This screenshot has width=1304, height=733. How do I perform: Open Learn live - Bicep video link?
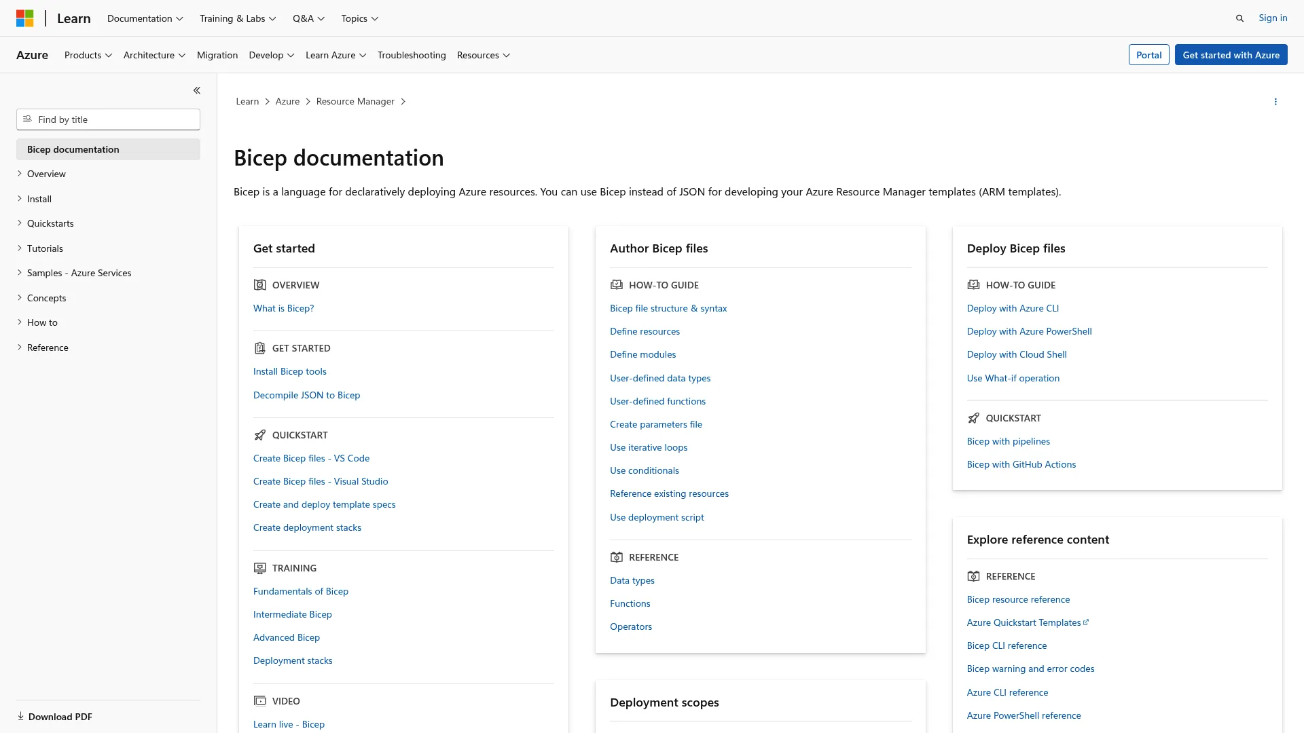pos(289,724)
